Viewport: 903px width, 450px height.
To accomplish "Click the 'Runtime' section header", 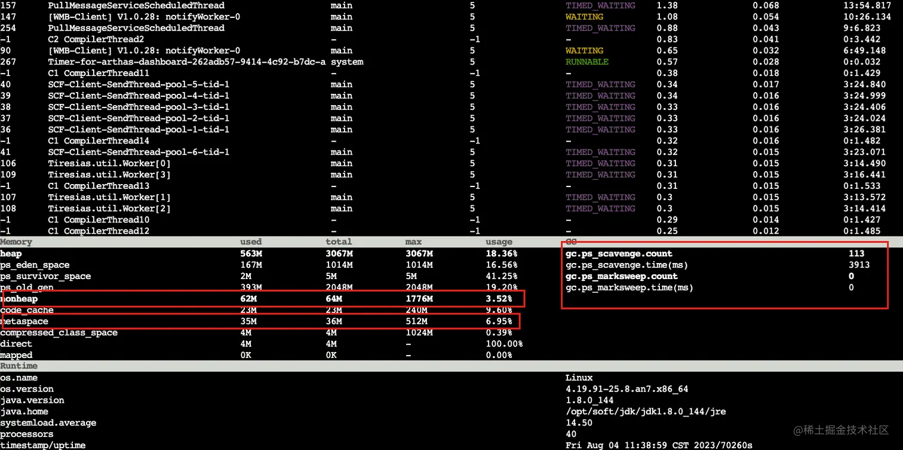I will [19, 366].
